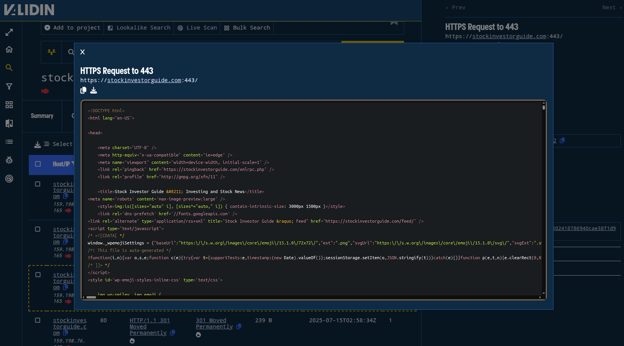Image resolution: width=624 pixels, height=346 pixels.
Task: Click the 239 B size cell
Action: point(264,320)
